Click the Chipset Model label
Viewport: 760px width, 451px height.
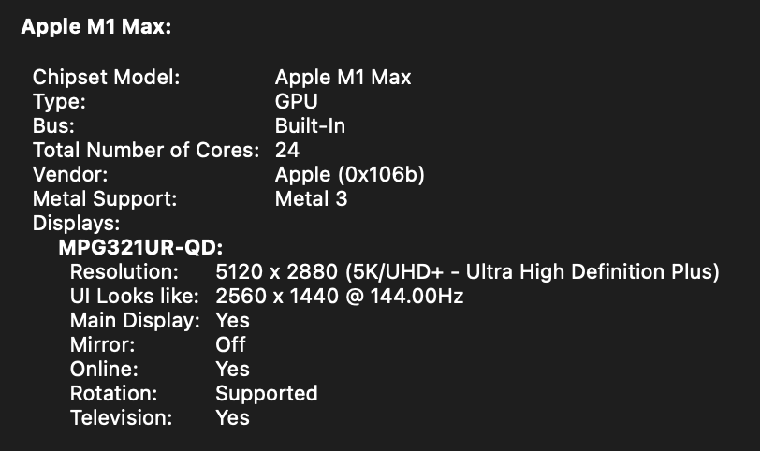coord(106,78)
